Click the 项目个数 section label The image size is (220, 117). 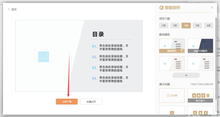[164, 18]
